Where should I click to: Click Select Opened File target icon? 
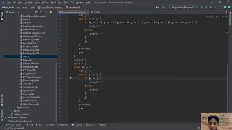tap(36, 12)
